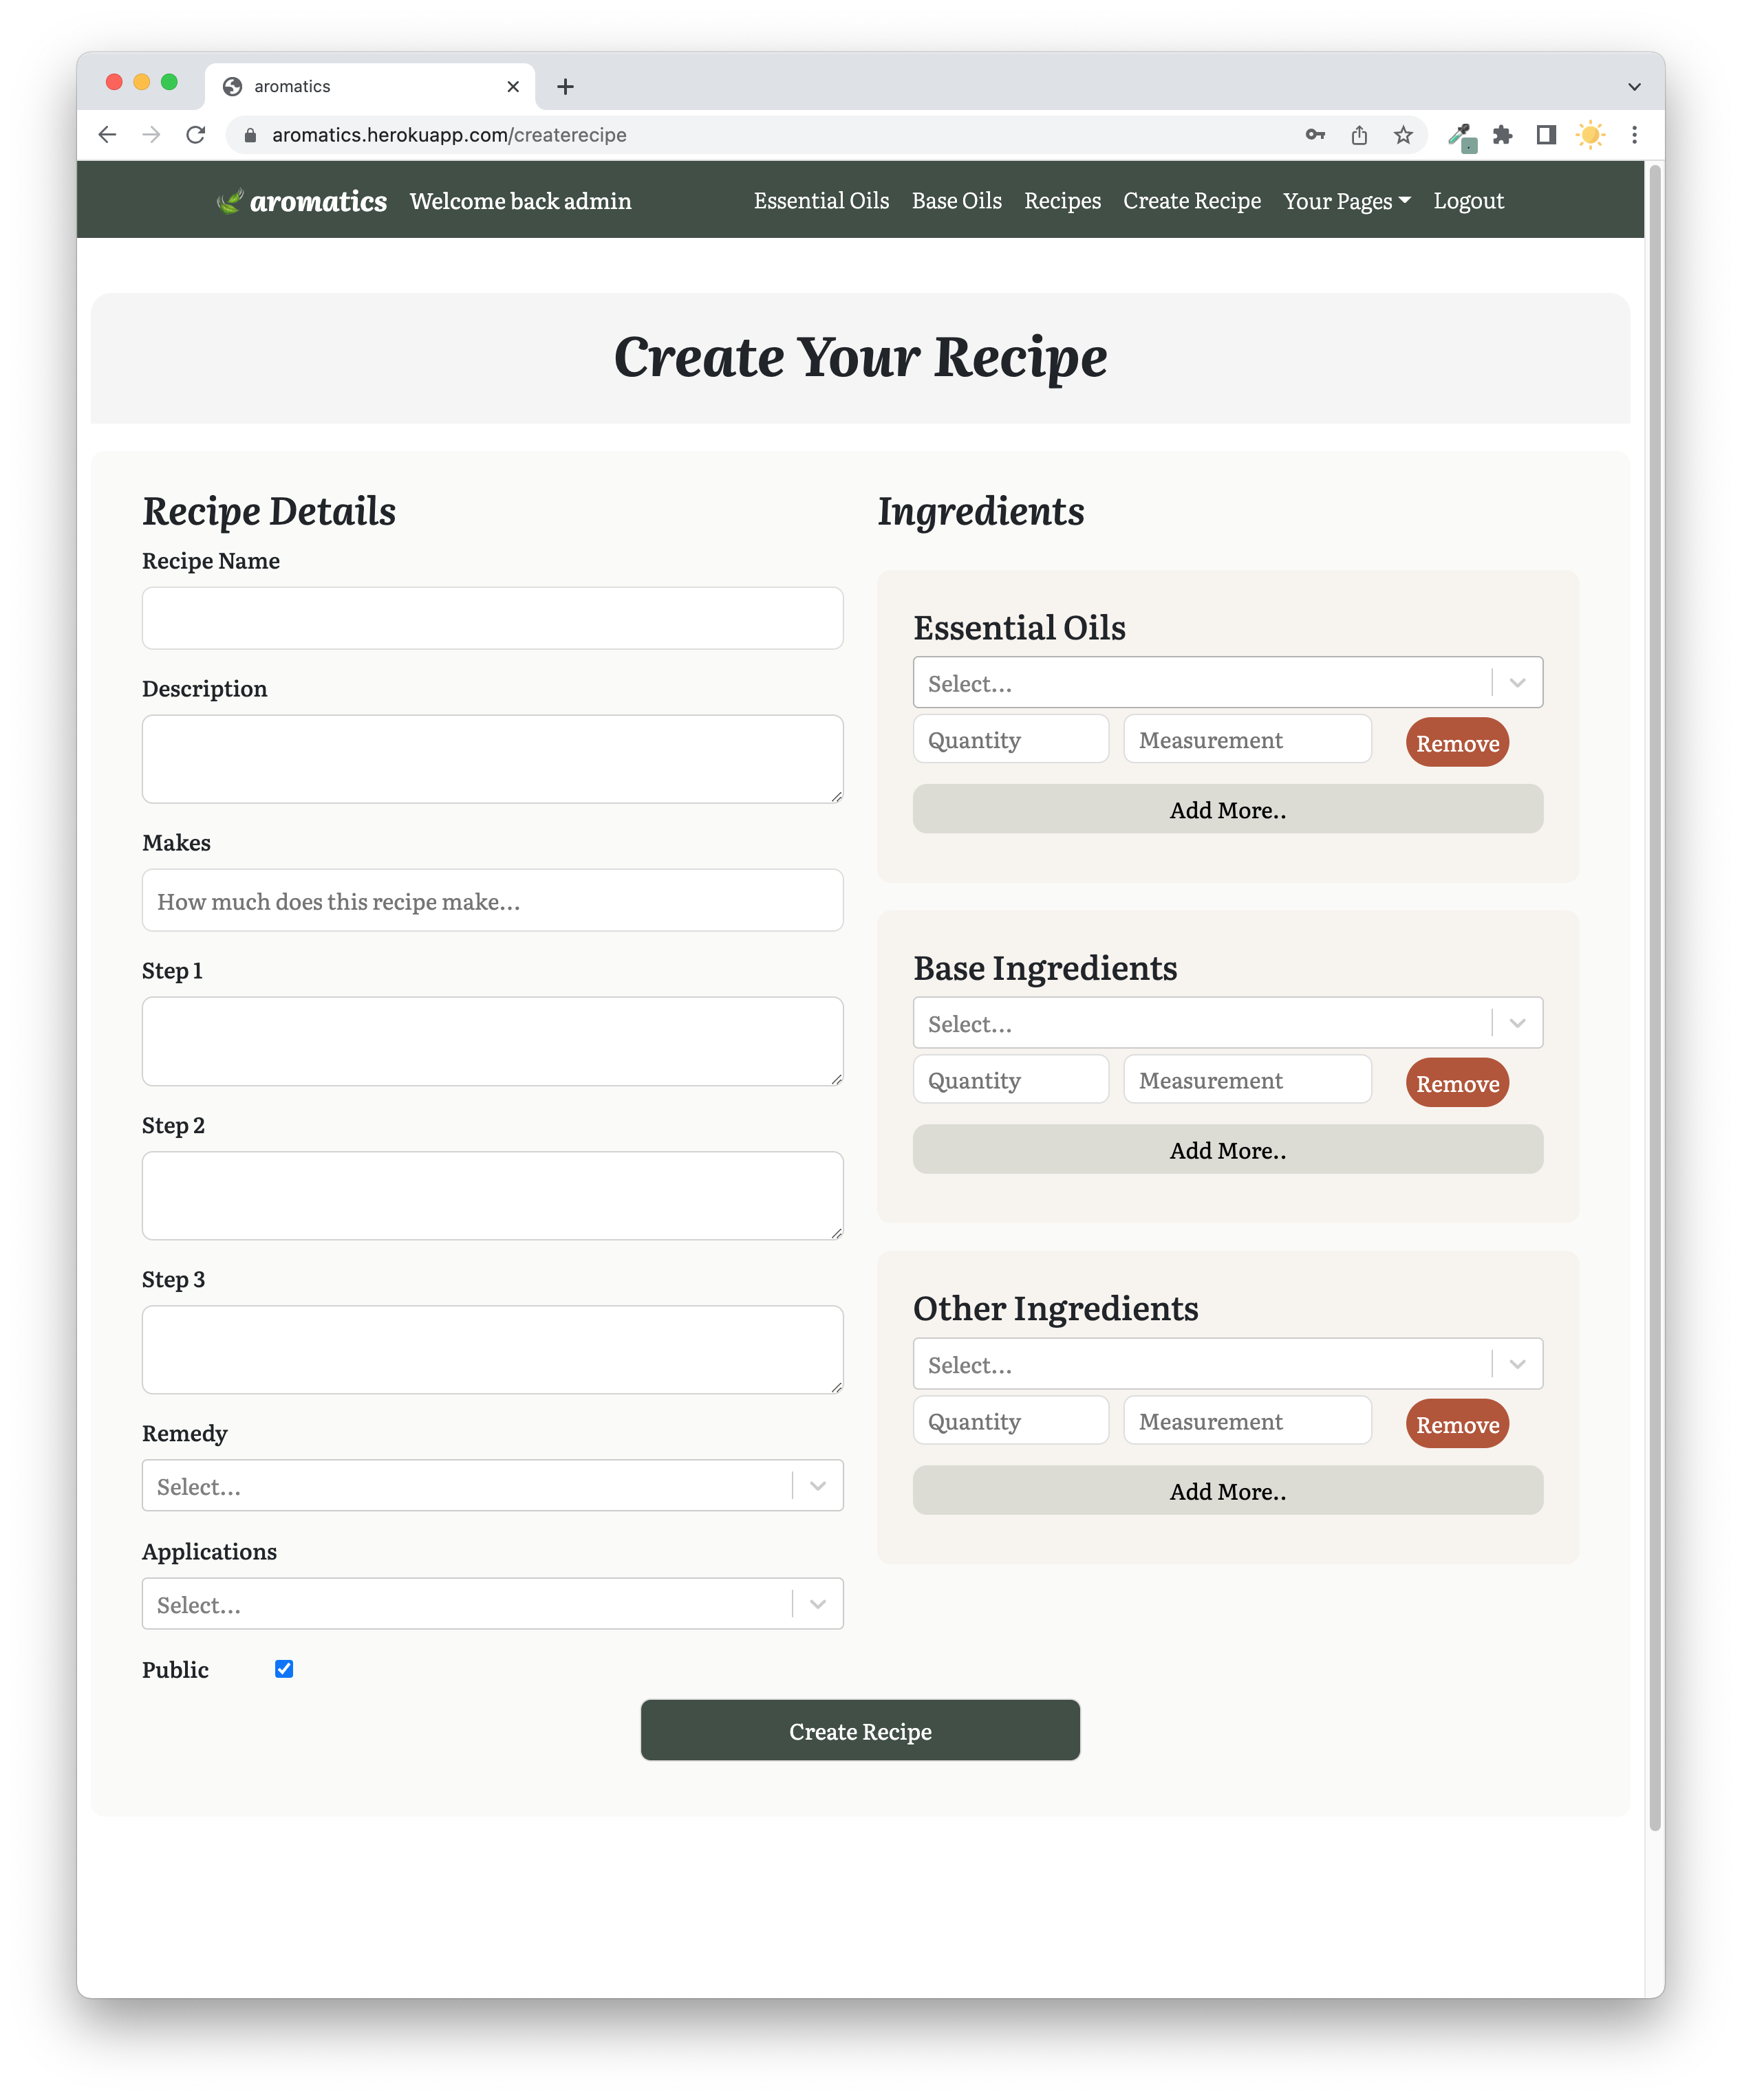Expand the Your Pages nav menu
The width and height of the screenshot is (1742, 2100).
pos(1346,201)
